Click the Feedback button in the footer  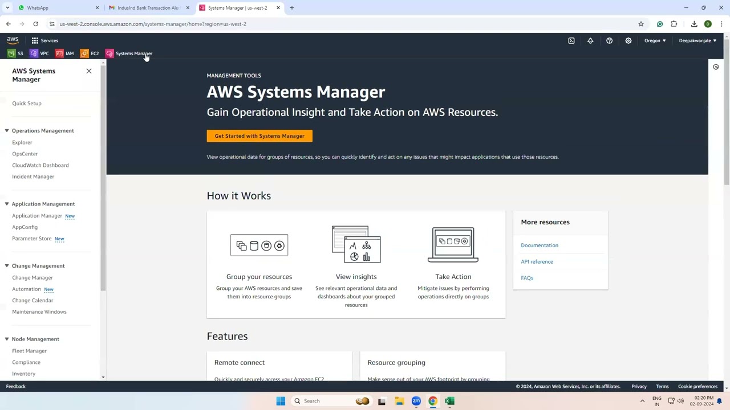pos(16,387)
